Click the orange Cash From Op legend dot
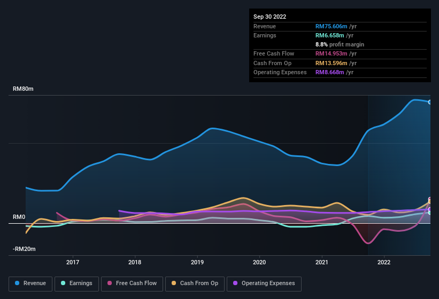 pos(172,283)
